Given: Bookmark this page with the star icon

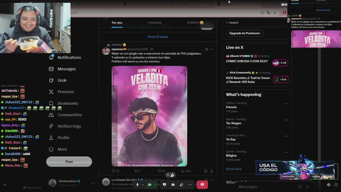Looking at the screenshot, I should pos(275,13).
